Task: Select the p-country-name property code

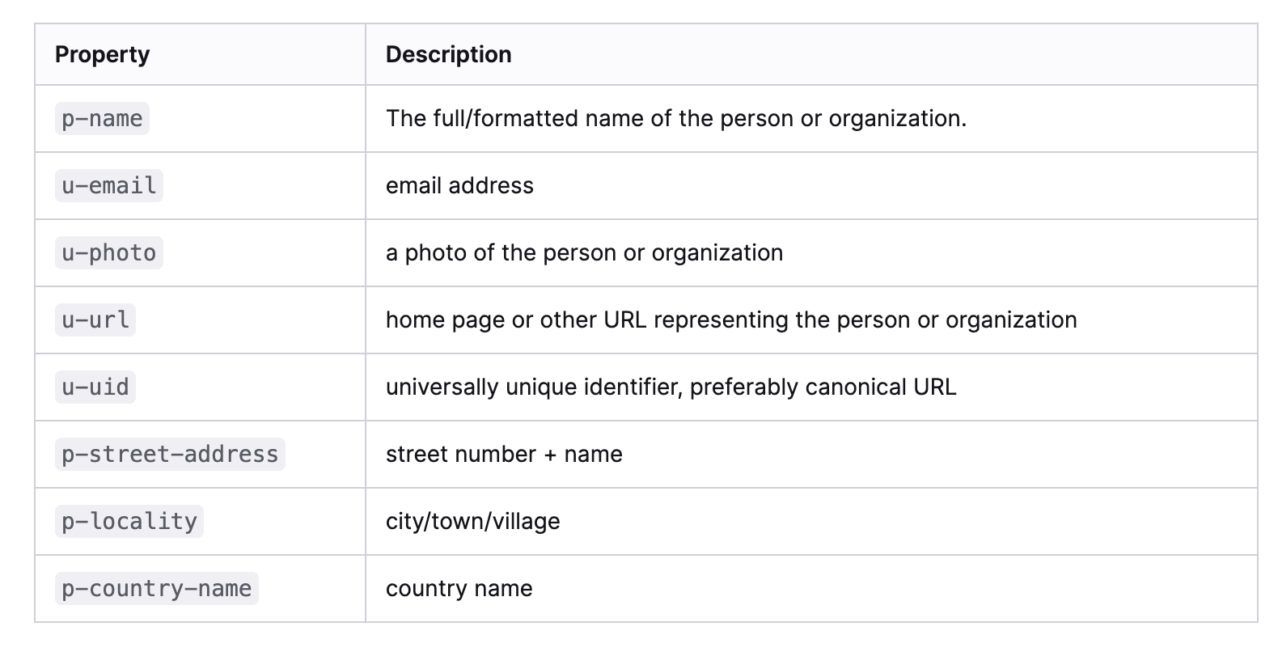Action: [157, 588]
